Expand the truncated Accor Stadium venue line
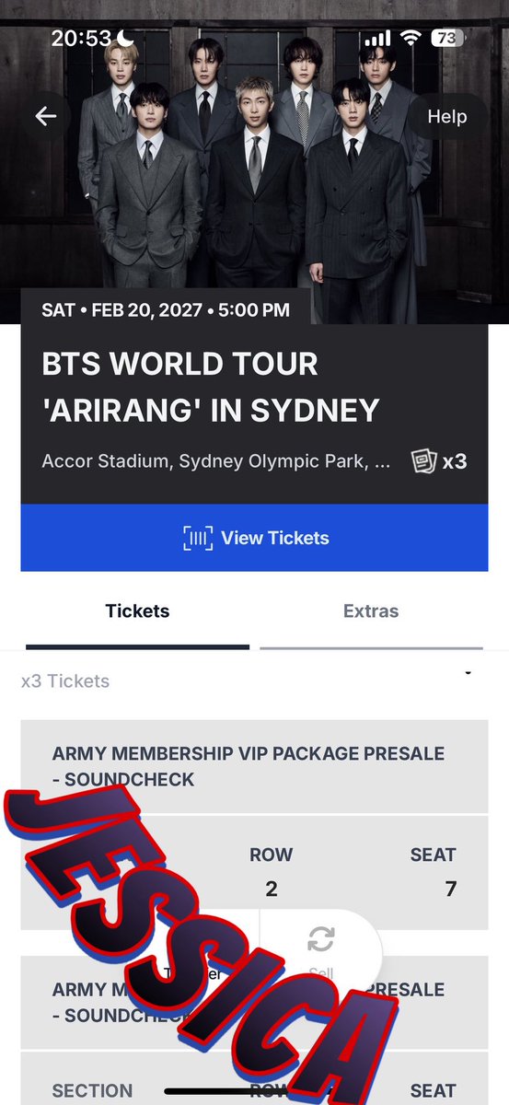 tap(216, 460)
